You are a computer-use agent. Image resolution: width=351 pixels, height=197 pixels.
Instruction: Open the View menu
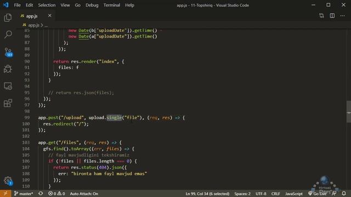click(x=65, y=5)
